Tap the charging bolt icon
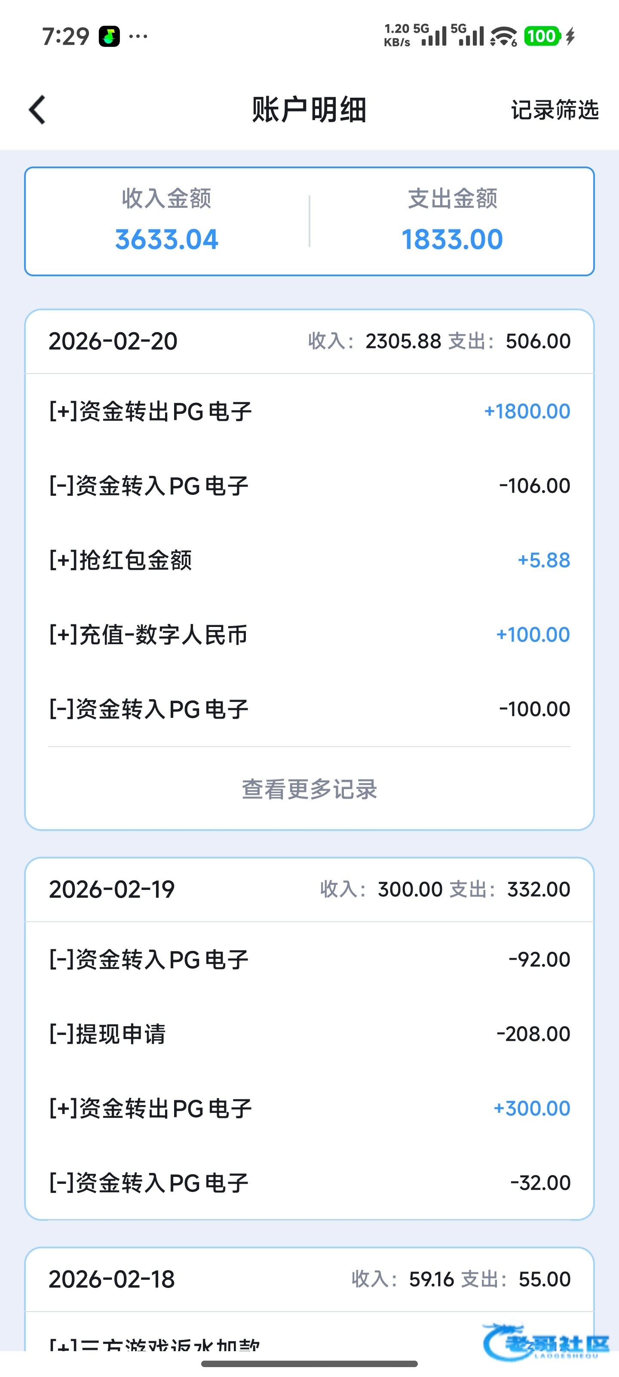Image resolution: width=619 pixels, height=1377 pixels. [x=570, y=36]
